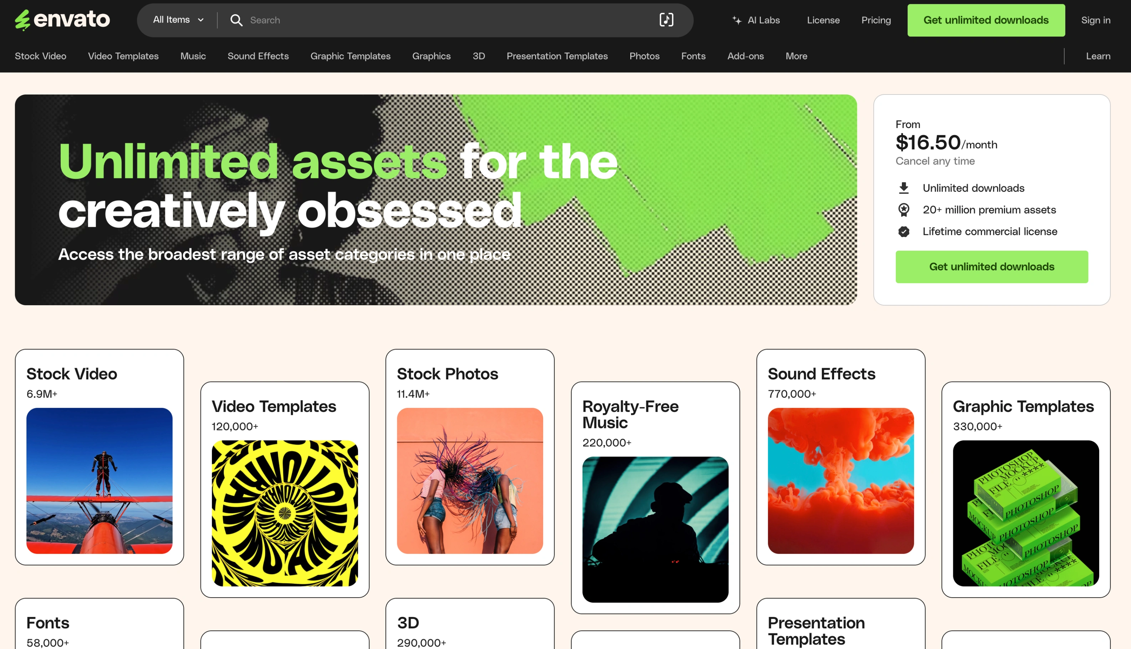Click the $16.50 price text

[928, 143]
